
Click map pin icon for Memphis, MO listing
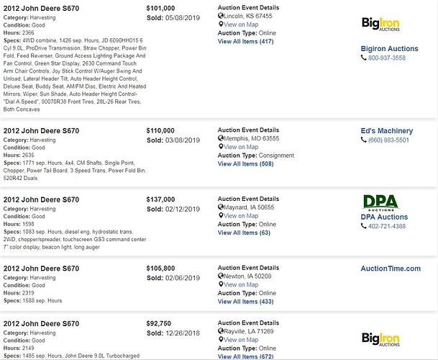pos(221,147)
